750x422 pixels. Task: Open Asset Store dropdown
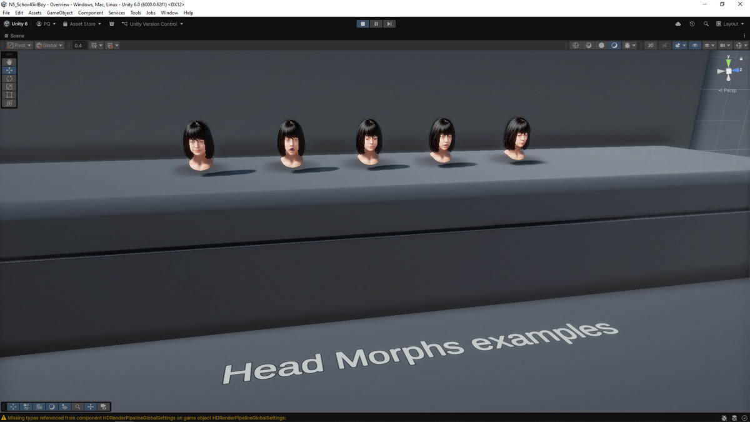pyautogui.click(x=82, y=24)
